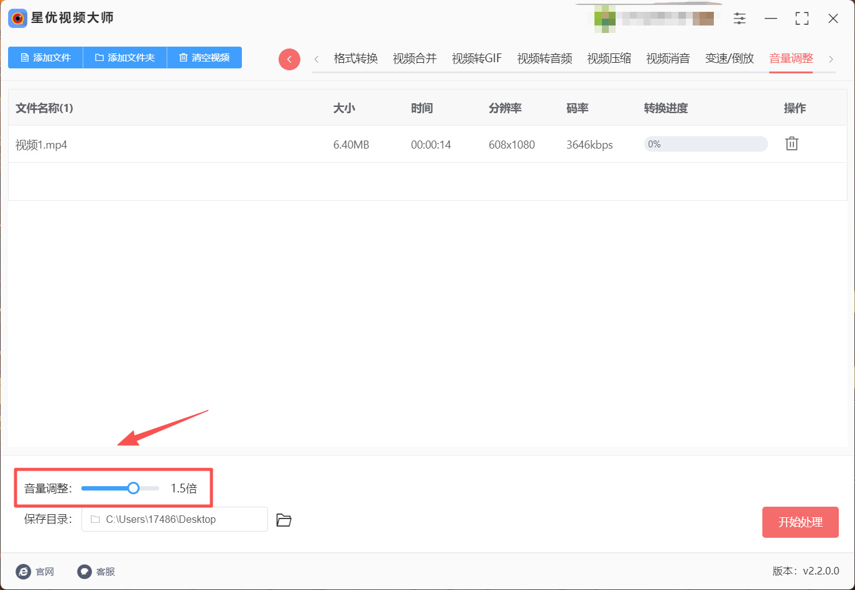855x590 pixels.
Task: Open the settings sliders icon in title bar
Action: pyautogui.click(x=739, y=19)
